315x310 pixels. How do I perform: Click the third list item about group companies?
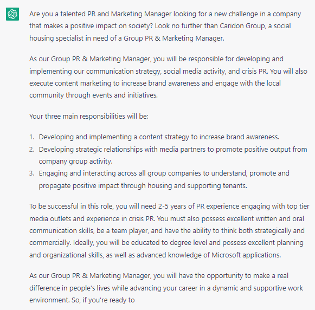tap(164, 179)
